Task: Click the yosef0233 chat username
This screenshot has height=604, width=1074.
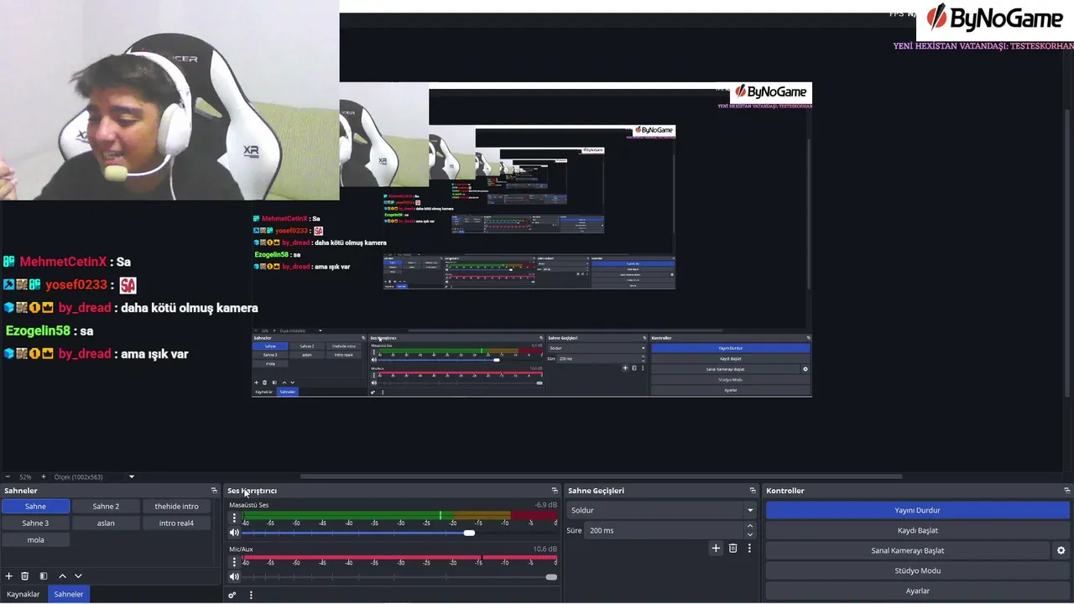Action: pos(76,285)
